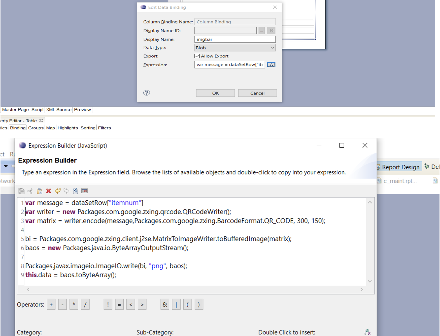Viewport: 440px width, 336px height.
Task: Close the Property Editor Table view
Action: pyautogui.click(x=41, y=120)
